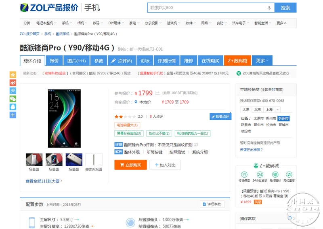Open the main phone product image
Image resolution: width=323 pixels, height=229 pixels.
pos(64,118)
